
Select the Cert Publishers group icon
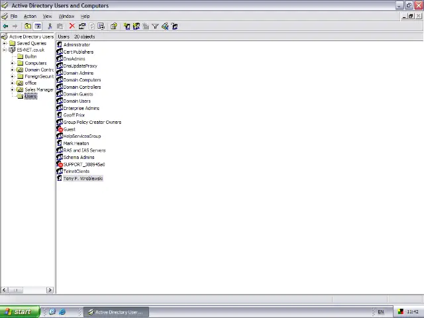click(x=60, y=52)
